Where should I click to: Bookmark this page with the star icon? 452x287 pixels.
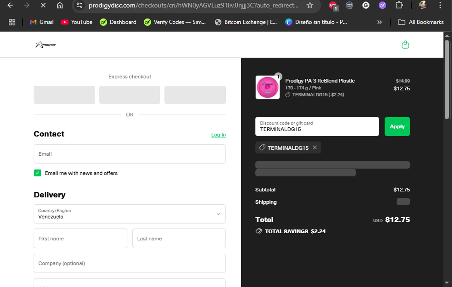(310, 5)
